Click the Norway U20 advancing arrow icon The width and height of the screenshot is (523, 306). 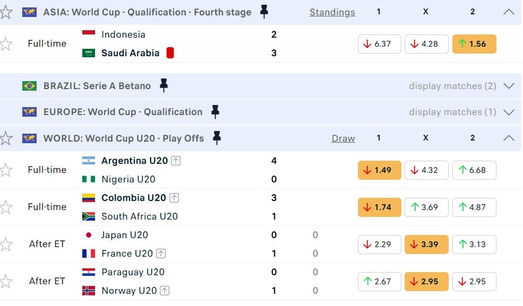click(x=165, y=291)
